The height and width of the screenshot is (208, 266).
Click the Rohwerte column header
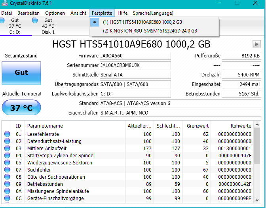(x=232, y=126)
